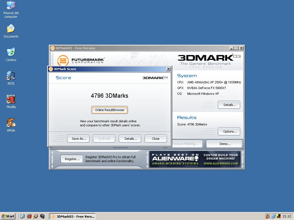Click the 3DMark03 main window title bar icon
The image size is (294, 220).
[x=53, y=48]
